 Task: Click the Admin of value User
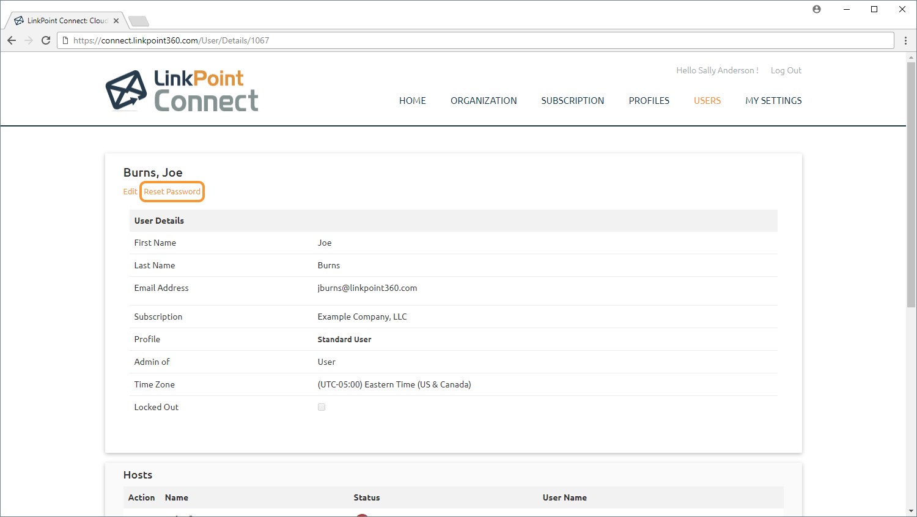pos(326,362)
